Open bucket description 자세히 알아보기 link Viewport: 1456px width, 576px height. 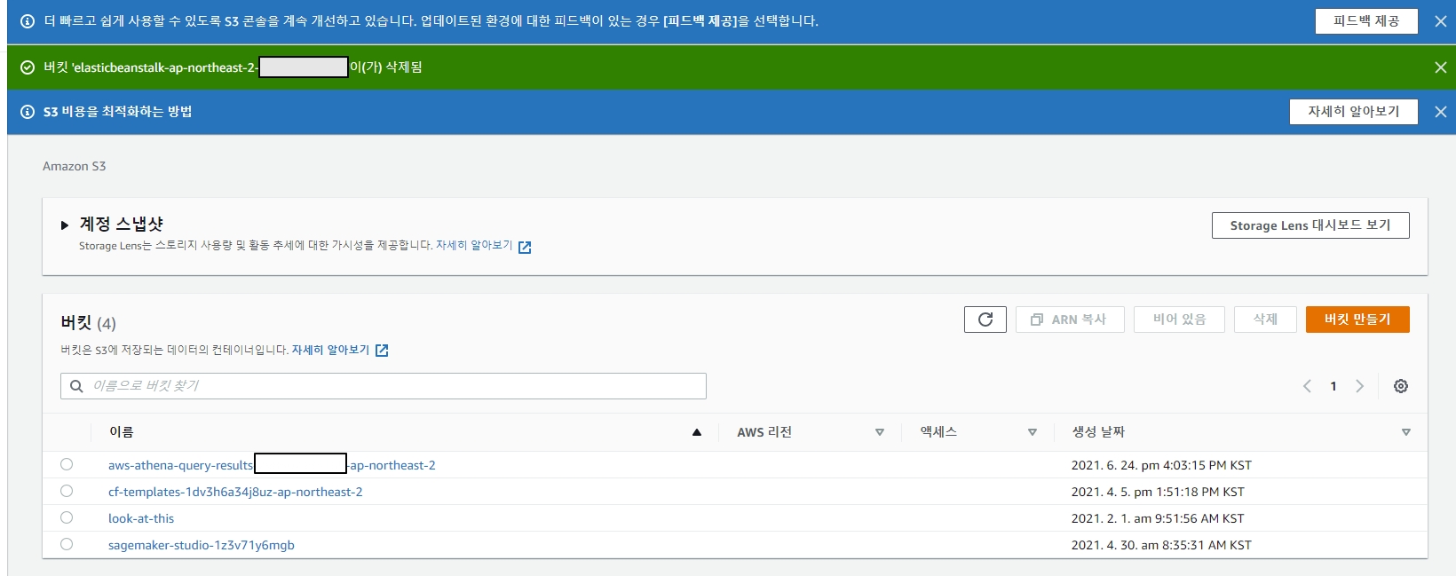330,350
